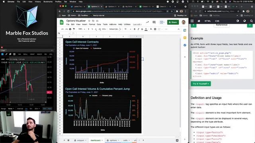Click the move-to-folder icon beside document title
The image size is (255, 143).
coord(93,21)
